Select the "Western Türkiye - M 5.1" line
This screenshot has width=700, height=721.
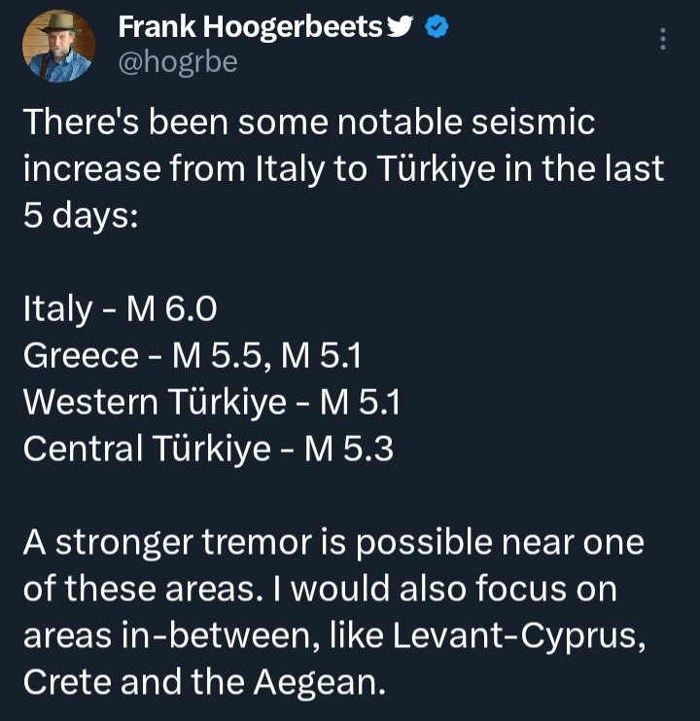pyautogui.click(x=212, y=402)
